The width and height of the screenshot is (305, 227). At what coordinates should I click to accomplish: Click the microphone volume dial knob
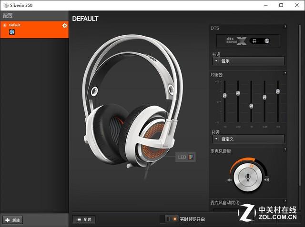pos(248,177)
